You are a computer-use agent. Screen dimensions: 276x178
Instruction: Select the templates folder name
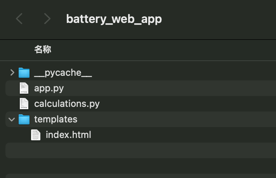(56, 119)
